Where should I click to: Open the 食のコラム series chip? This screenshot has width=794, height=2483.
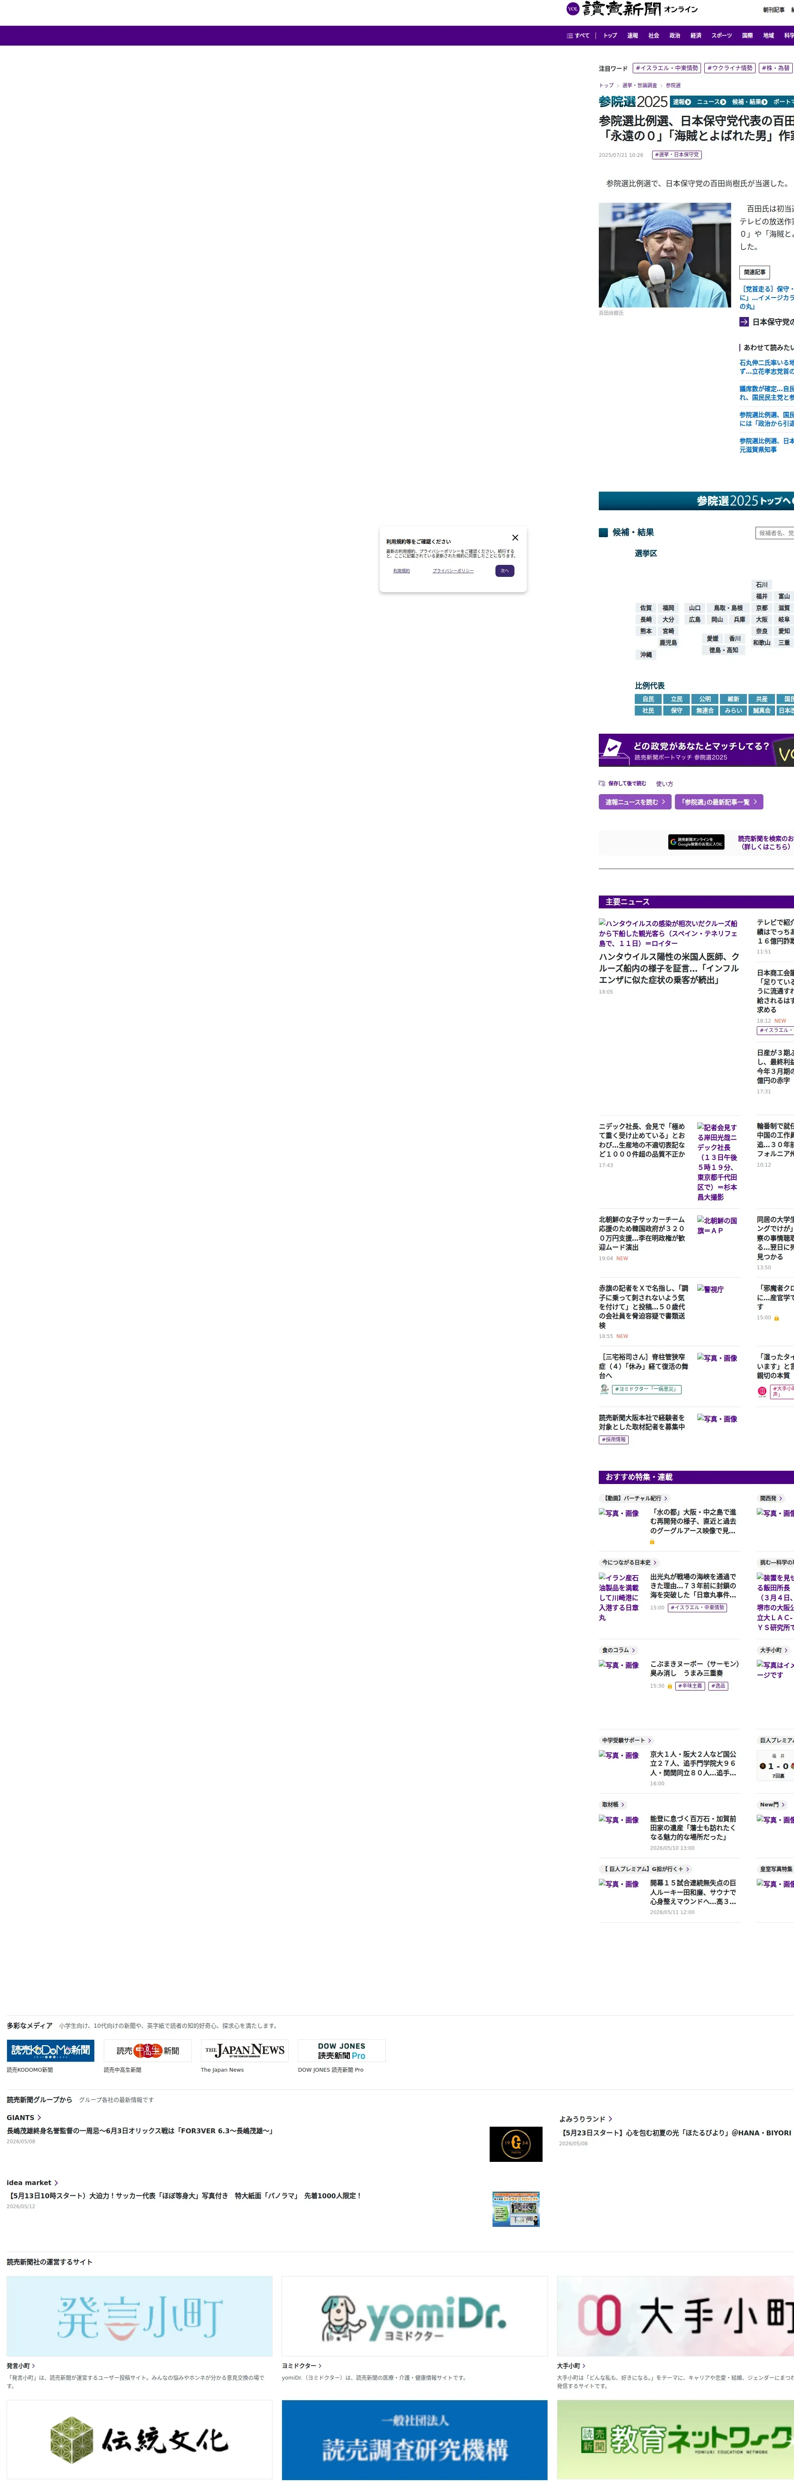coord(618,1650)
